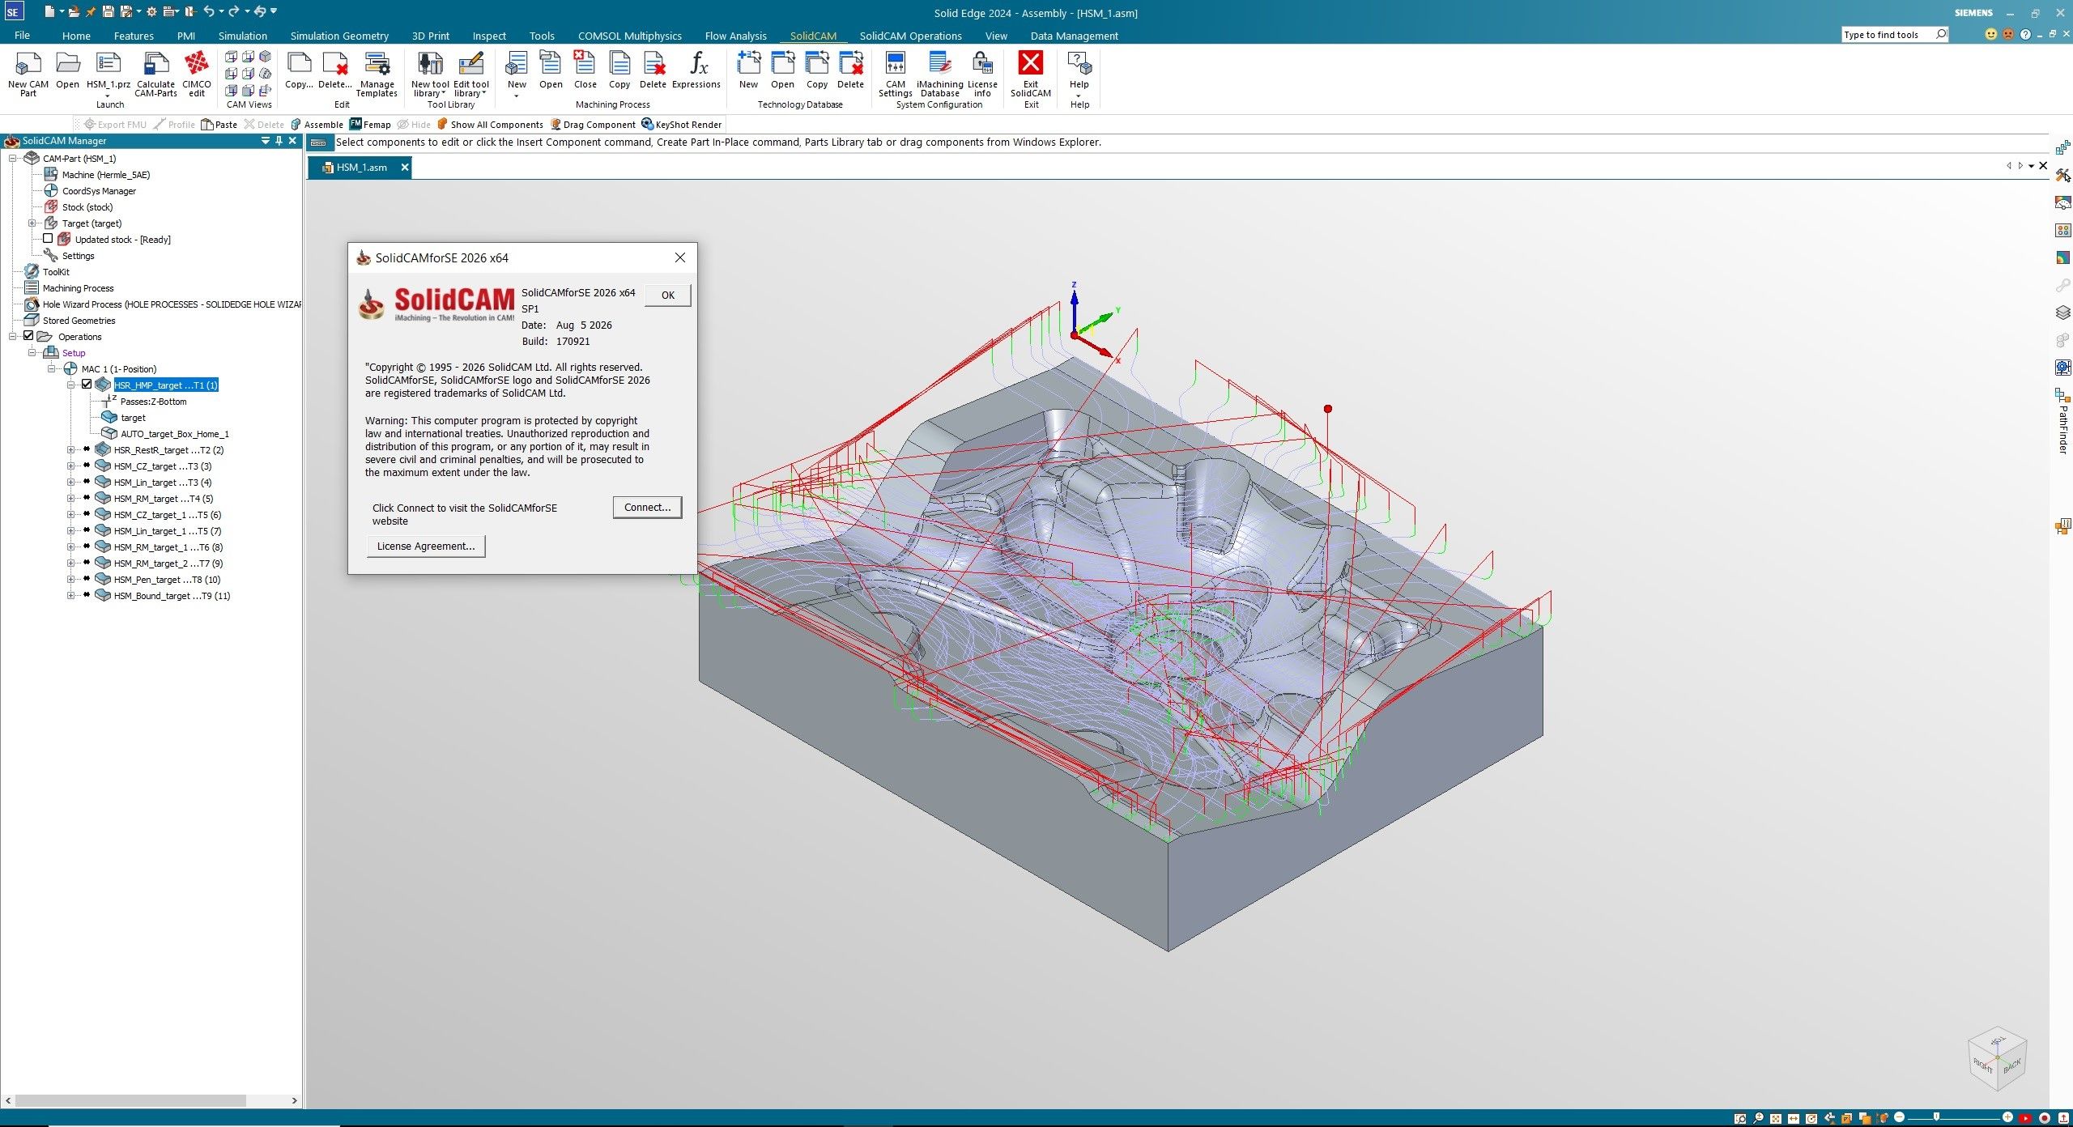Open the Edit tool library dropdown
Viewport: 2073px width, 1127px height.
pos(470,74)
